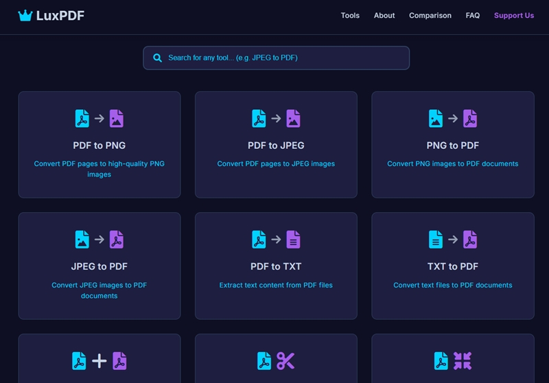This screenshot has height=383, width=549.
Task: Go to the Comparison page
Action: click(x=430, y=16)
